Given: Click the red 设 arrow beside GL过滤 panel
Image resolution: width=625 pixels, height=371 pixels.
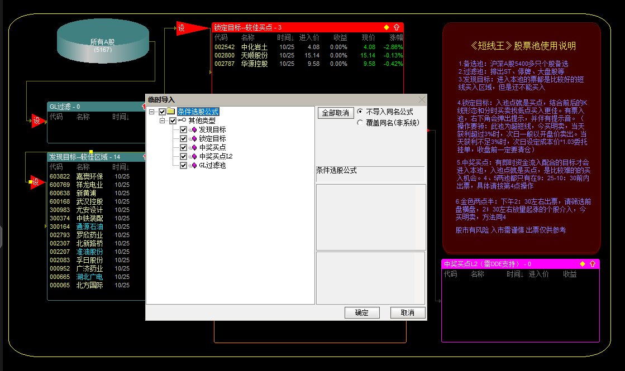Looking at the screenshot, I should [x=37, y=121].
